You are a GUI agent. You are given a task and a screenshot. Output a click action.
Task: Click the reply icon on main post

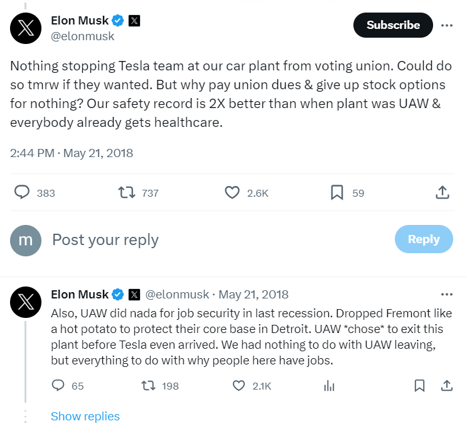(x=22, y=192)
